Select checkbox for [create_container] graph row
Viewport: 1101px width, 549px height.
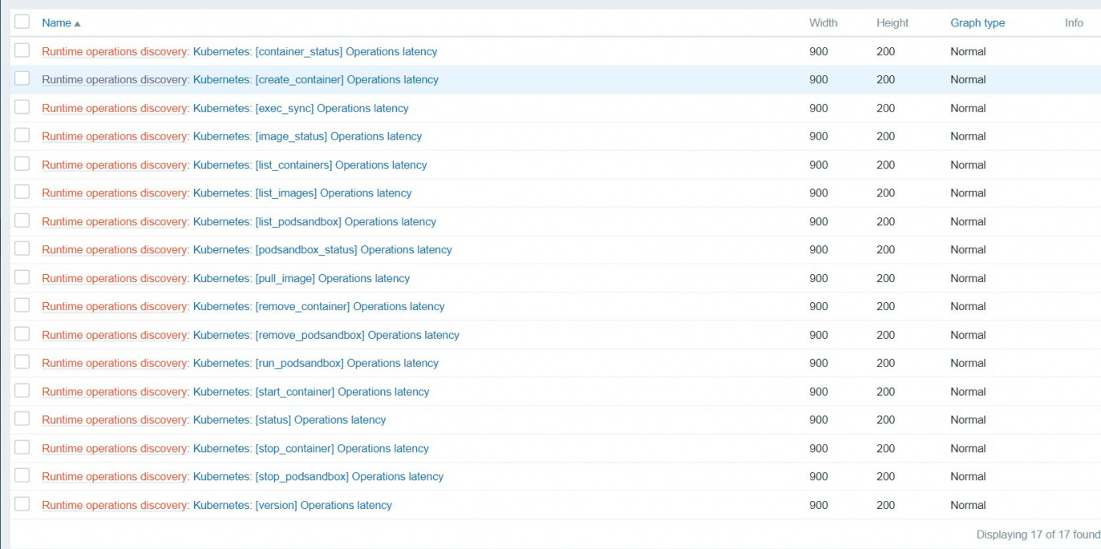click(22, 79)
